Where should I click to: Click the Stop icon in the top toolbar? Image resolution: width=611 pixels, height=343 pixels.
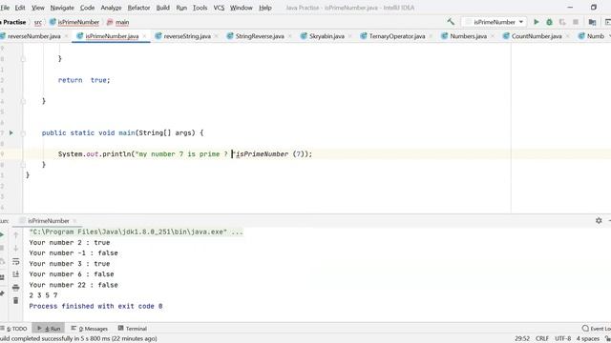click(576, 22)
